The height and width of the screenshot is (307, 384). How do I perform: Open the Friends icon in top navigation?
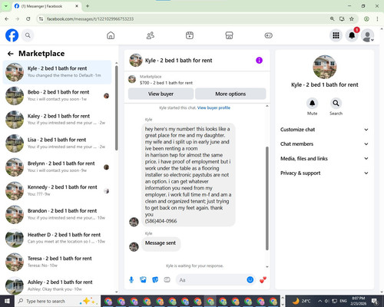(x=151, y=35)
